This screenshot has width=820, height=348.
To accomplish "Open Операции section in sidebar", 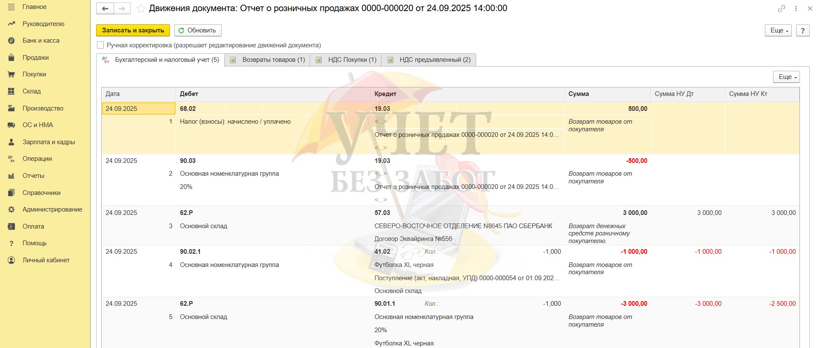I will click(x=37, y=159).
